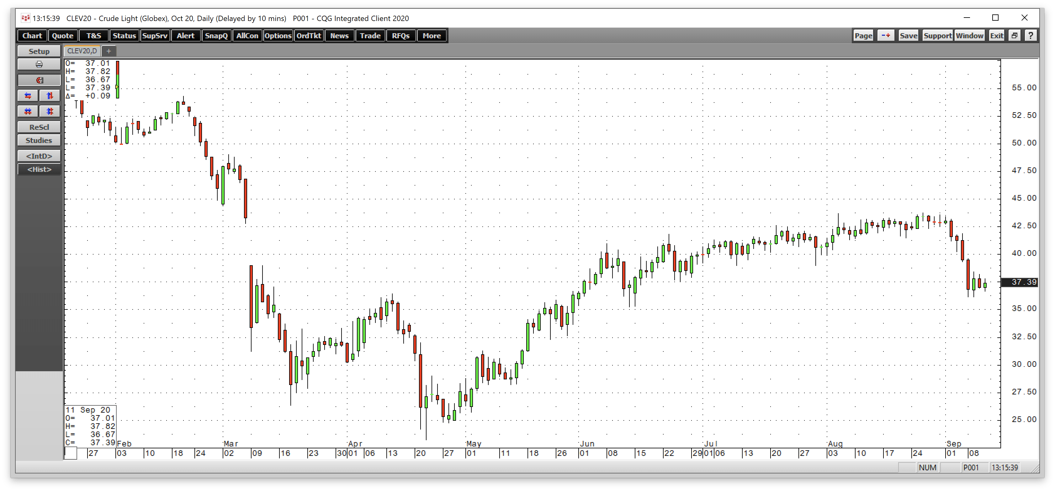Click the vertical compress arrows icon
The image size is (1055, 491).
[50, 111]
